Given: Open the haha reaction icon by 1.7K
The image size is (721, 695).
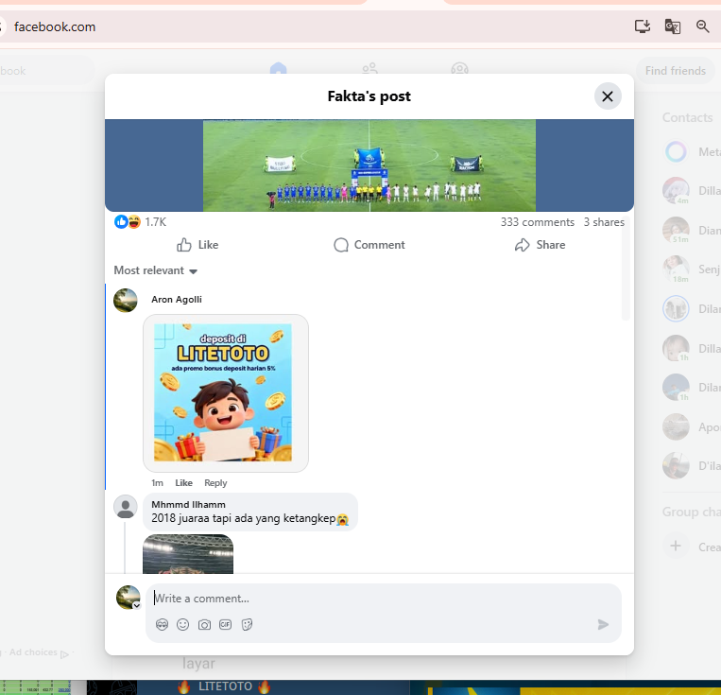Looking at the screenshot, I should [x=134, y=222].
